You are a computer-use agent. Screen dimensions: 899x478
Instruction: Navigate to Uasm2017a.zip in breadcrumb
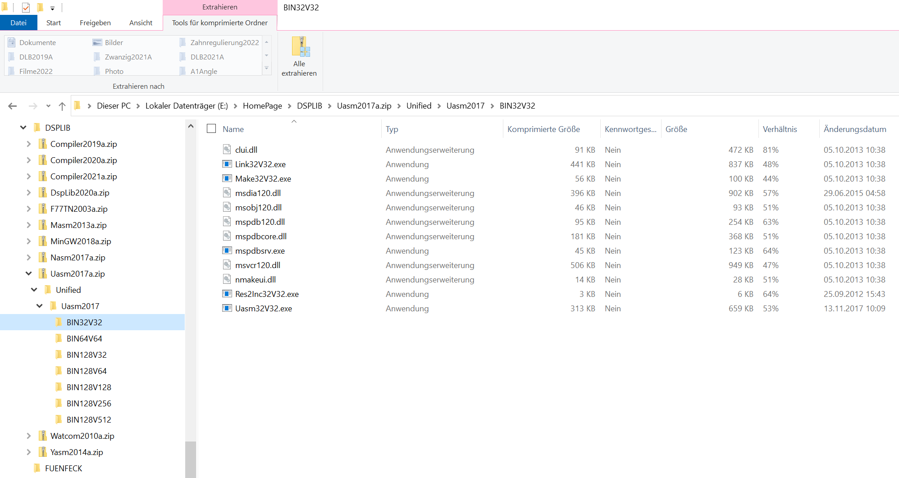[x=364, y=106]
